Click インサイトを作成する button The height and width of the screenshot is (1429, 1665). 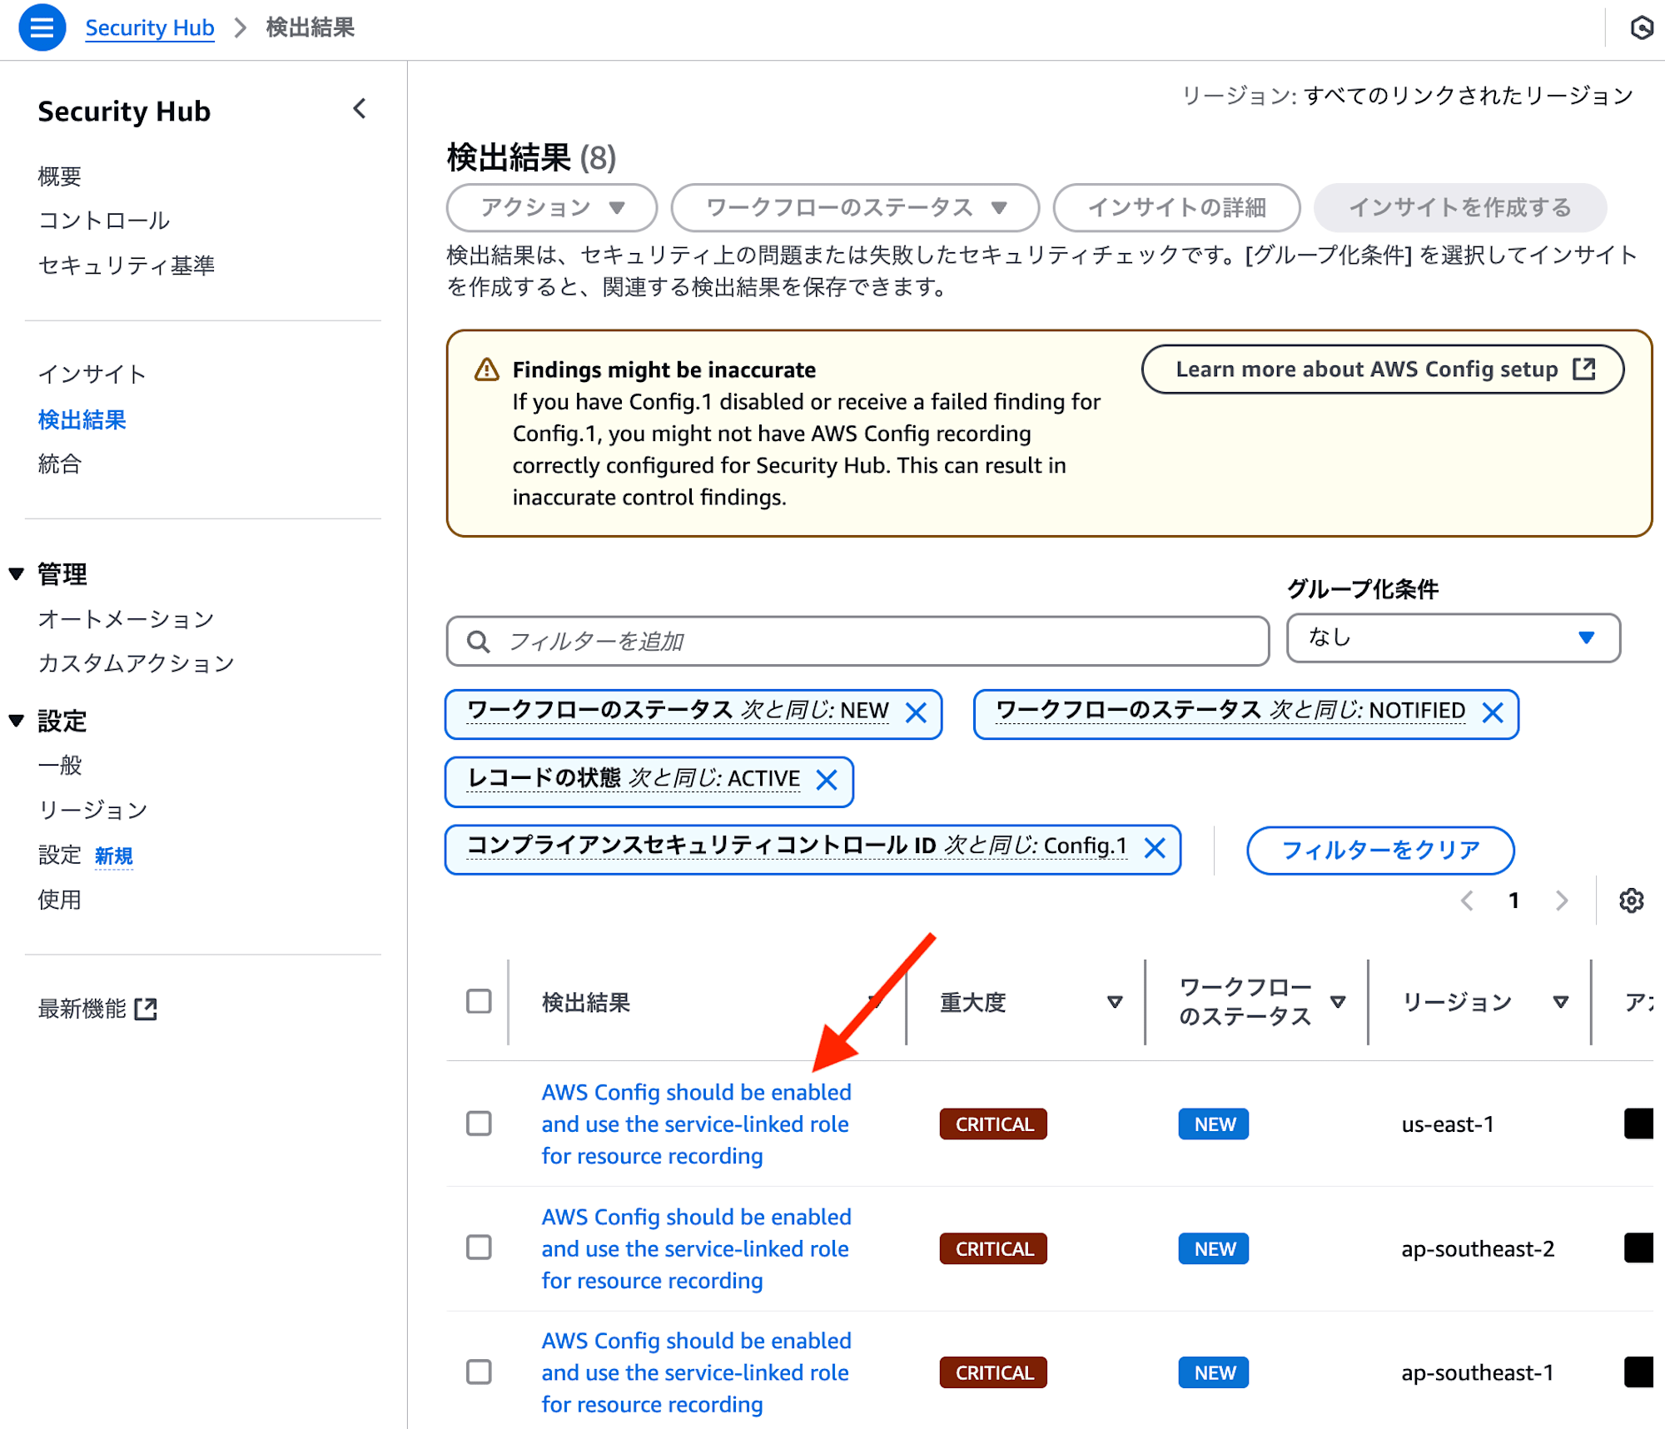[1460, 207]
